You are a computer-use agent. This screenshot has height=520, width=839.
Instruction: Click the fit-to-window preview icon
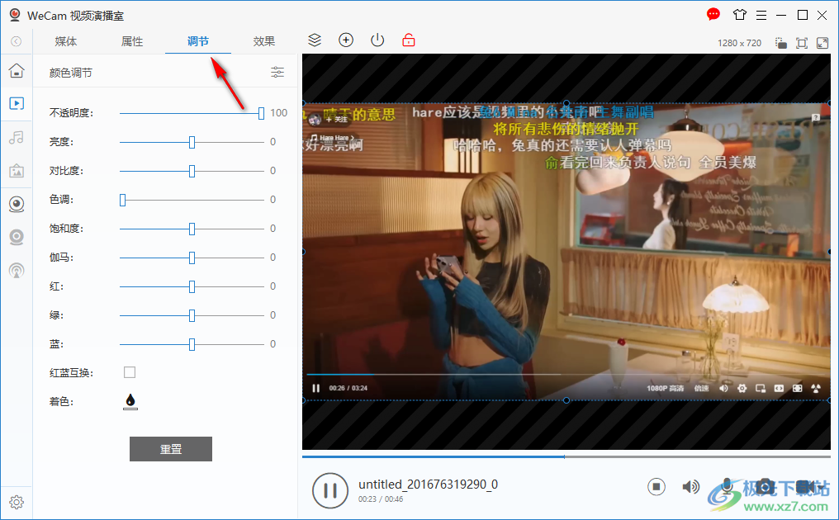(802, 43)
